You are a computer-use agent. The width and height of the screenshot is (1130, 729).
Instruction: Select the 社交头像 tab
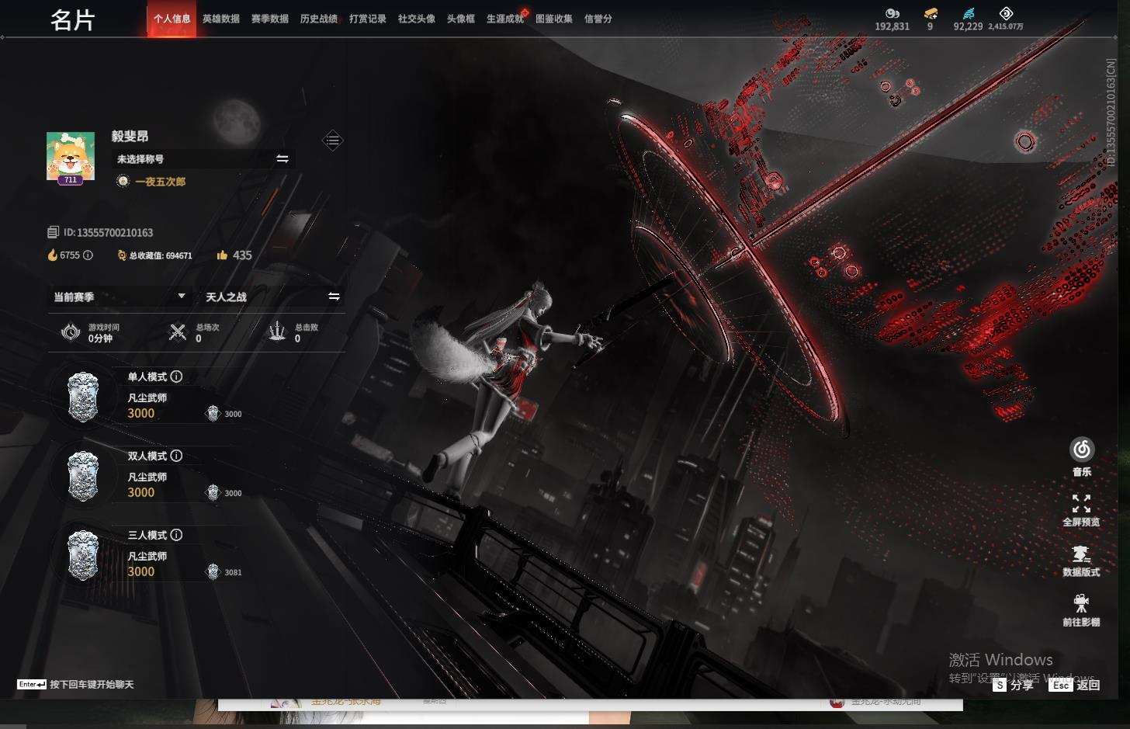(416, 19)
